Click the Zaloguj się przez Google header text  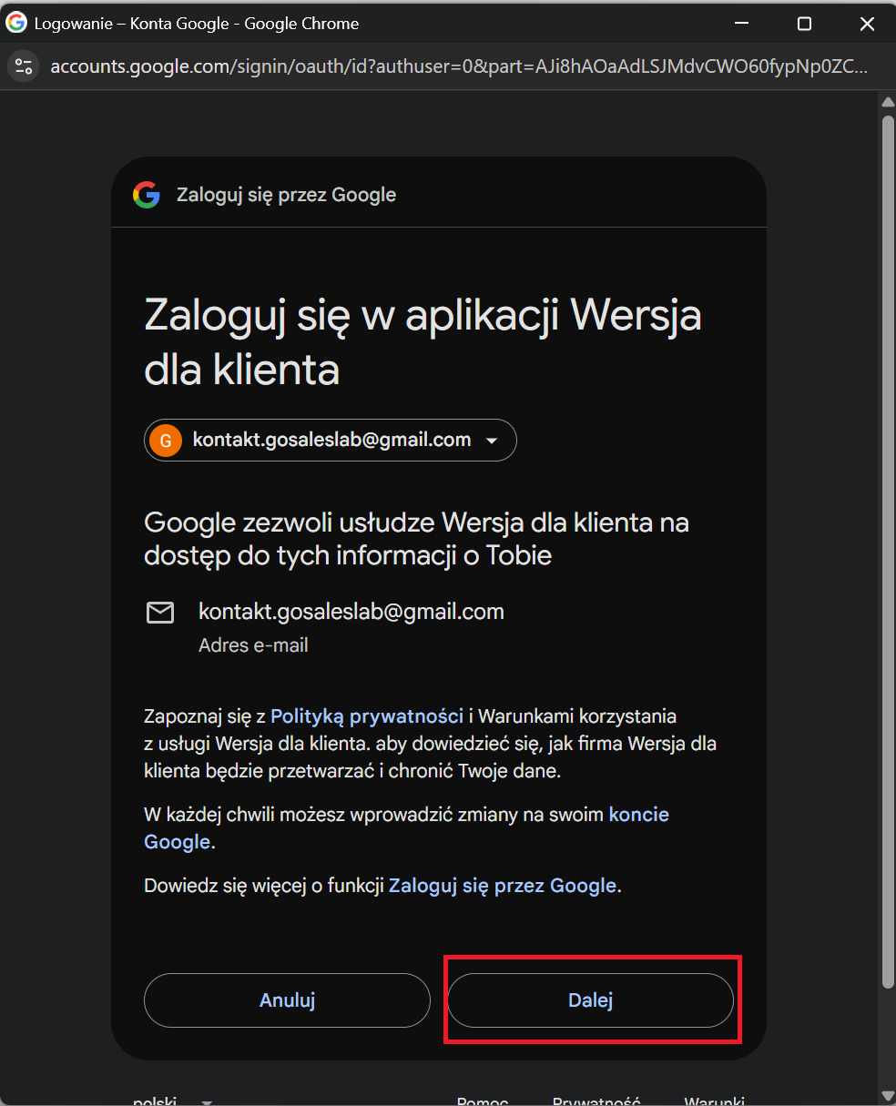[x=286, y=195]
